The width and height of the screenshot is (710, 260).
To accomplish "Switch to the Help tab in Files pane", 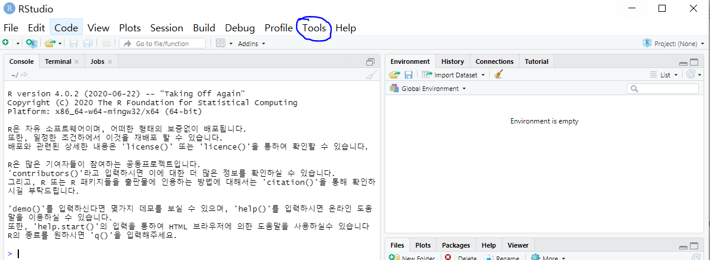I will pyautogui.click(x=489, y=245).
